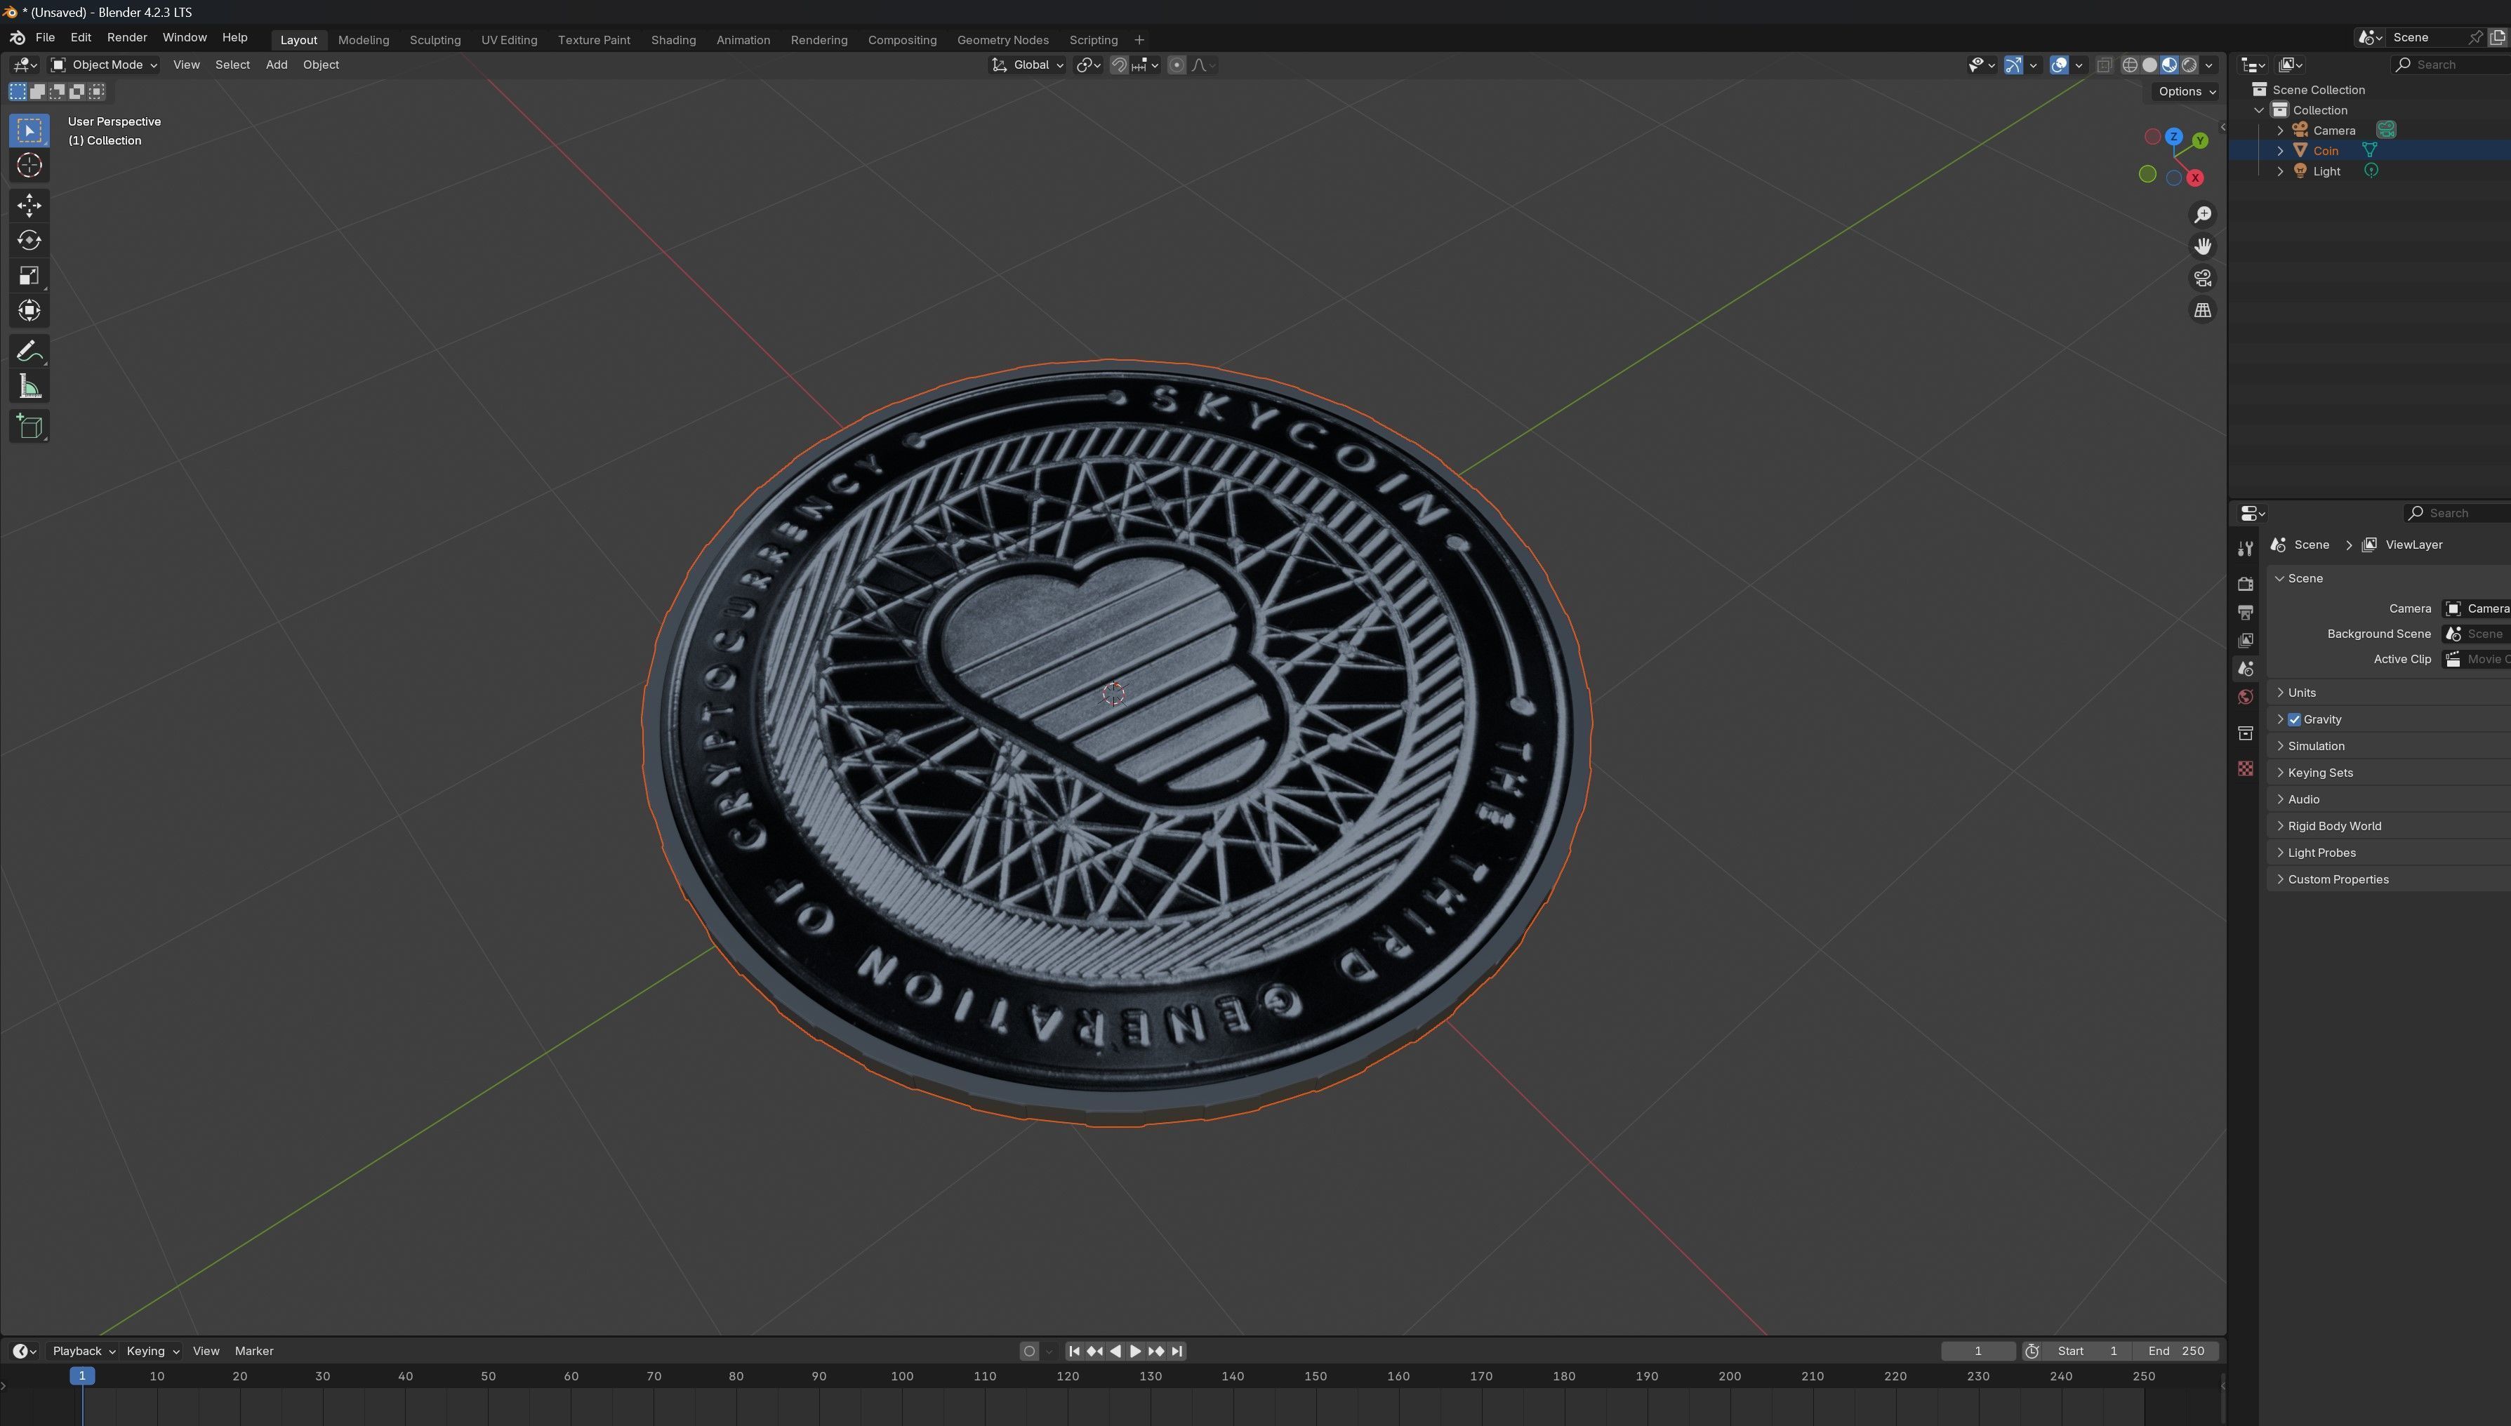Open the Global transform orientation dropdown
2511x1426 pixels.
[x=1028, y=65]
